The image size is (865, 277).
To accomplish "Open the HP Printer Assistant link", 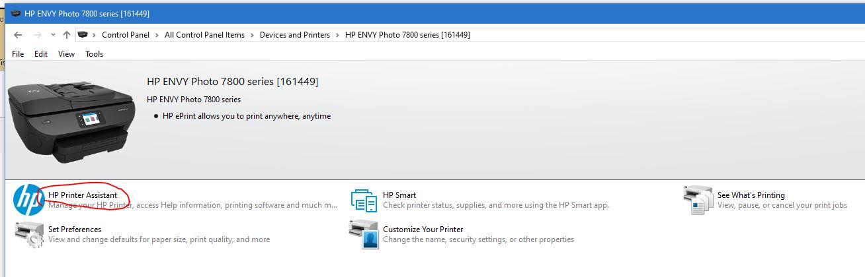I will [83, 195].
